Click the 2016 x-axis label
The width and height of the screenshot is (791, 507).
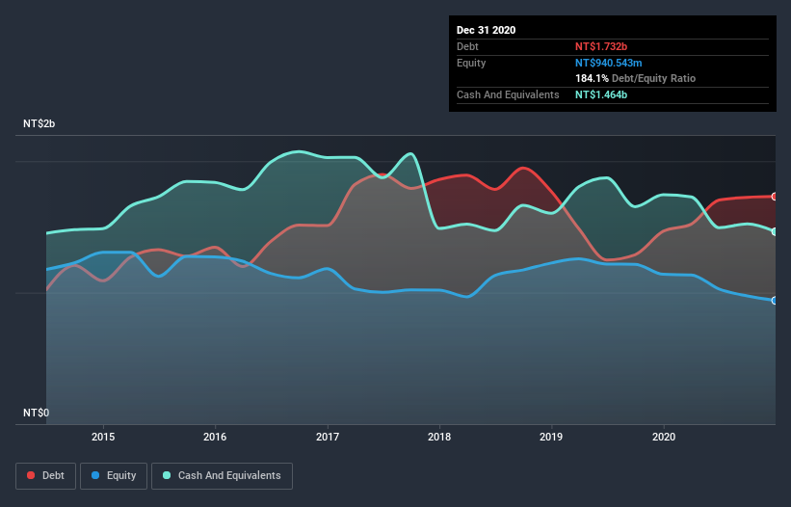(x=215, y=437)
